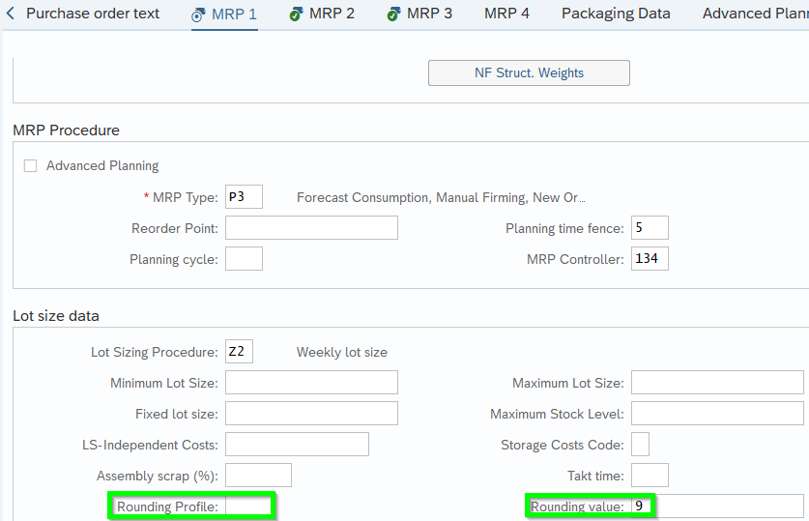Click the icon on the MRP 1 tab
The image size is (809, 521).
coord(198,14)
